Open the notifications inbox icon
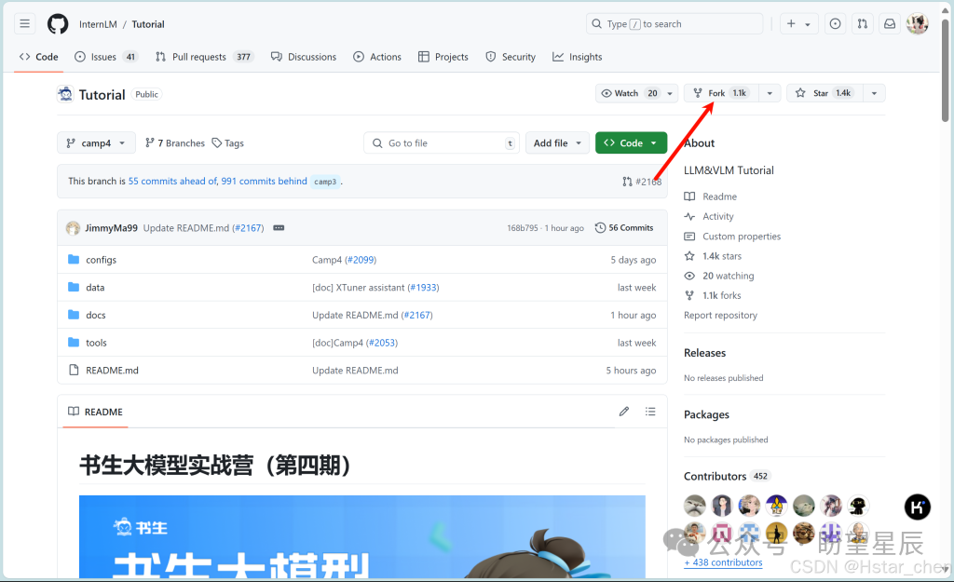954x582 pixels. click(890, 23)
